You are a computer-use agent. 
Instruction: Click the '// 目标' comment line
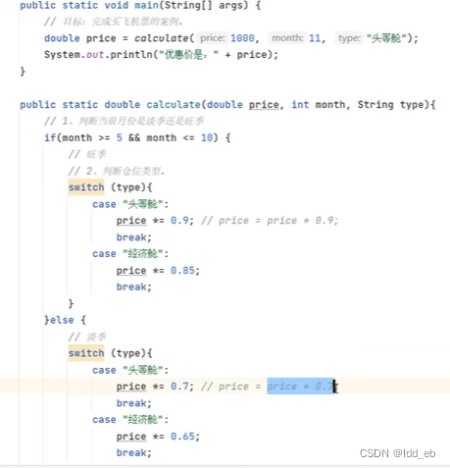114,22
